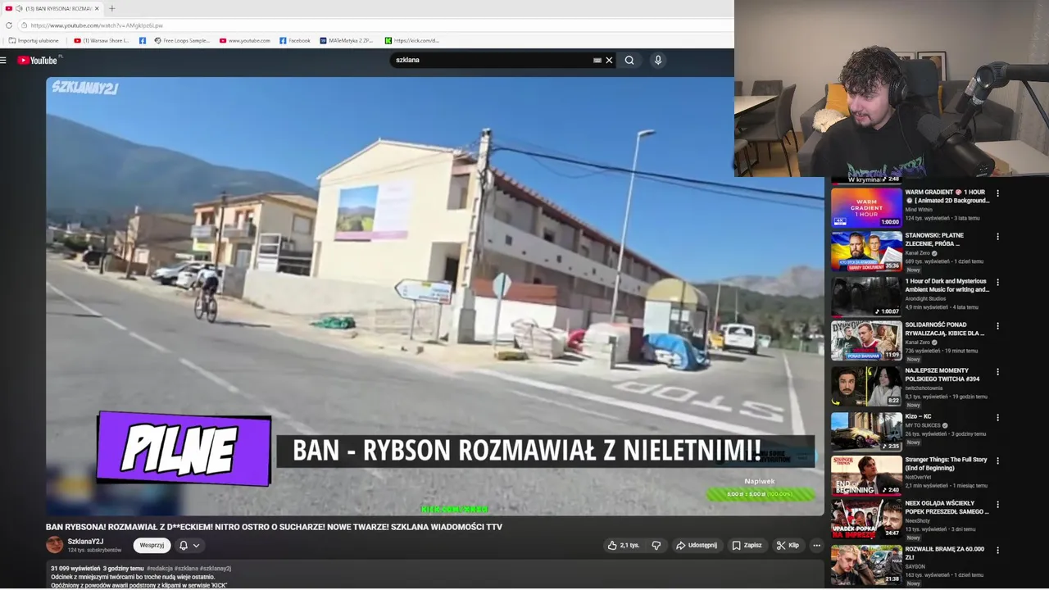Open the more actions ellipsis beside Klip

(x=816, y=545)
